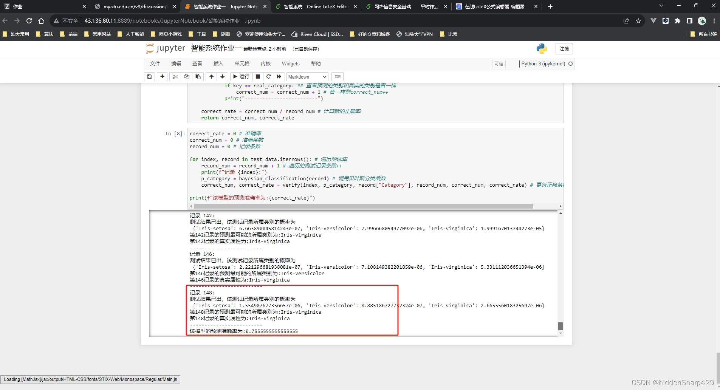
Task: Open the 所有书签 folder
Action: pos(703,34)
